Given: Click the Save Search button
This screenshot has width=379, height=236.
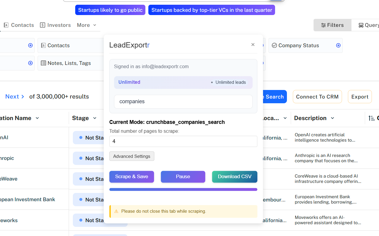Looking at the screenshot, I should pos(274,97).
